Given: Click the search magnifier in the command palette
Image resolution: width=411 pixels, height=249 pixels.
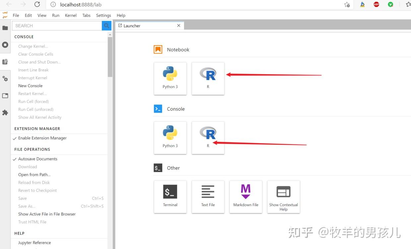Looking at the screenshot, I should 106,25.
